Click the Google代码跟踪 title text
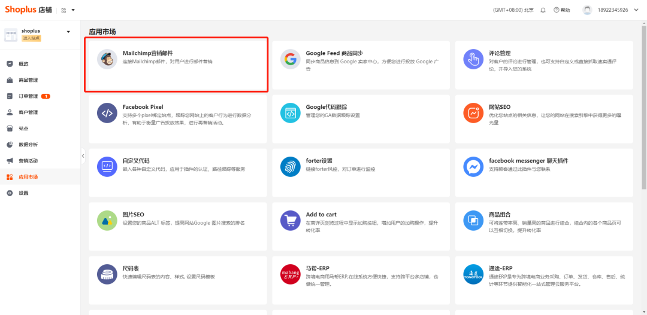Image resolution: width=647 pixels, height=315 pixels. tap(326, 106)
